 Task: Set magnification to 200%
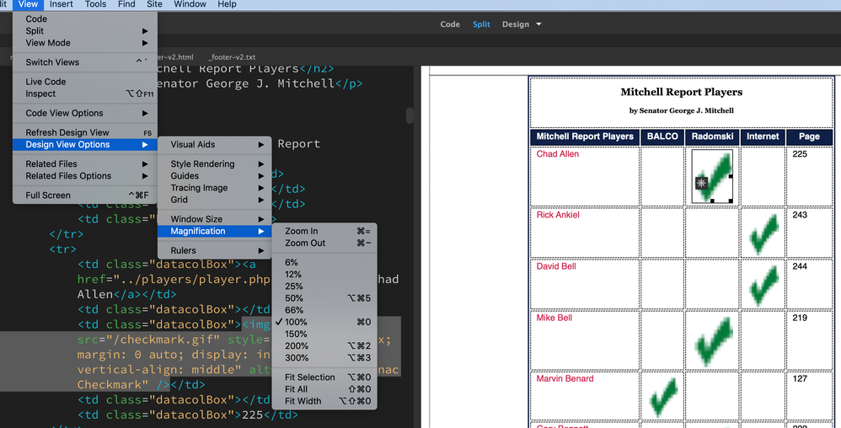324,345
